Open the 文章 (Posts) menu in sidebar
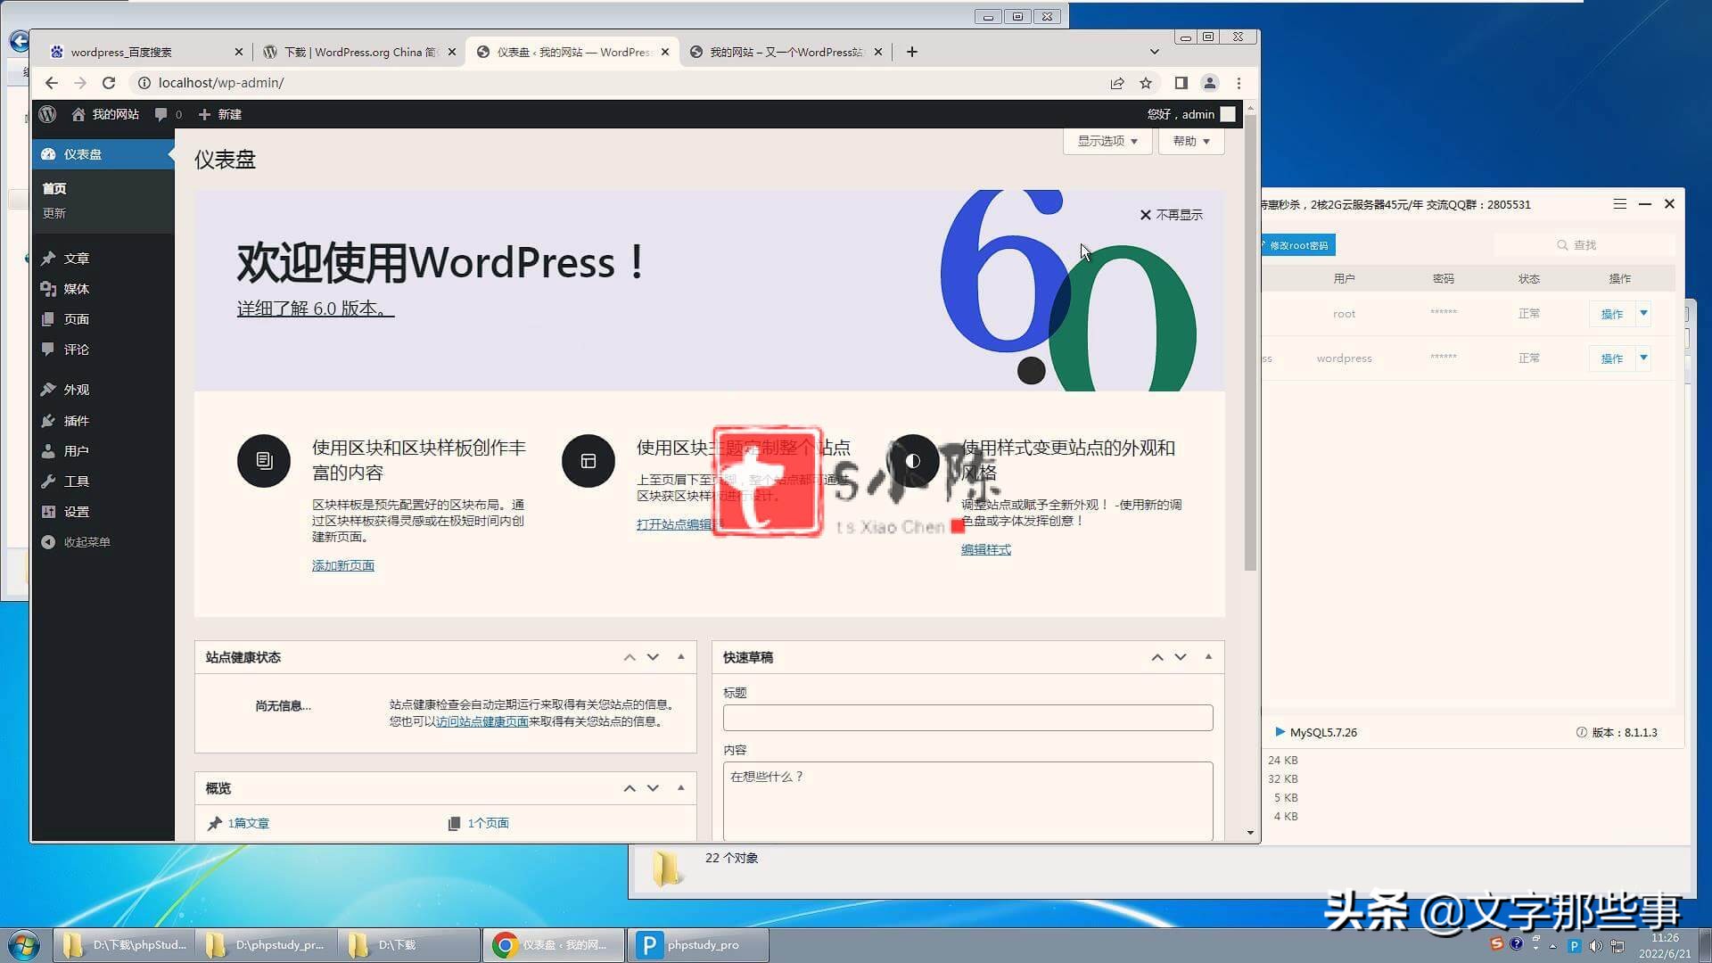The width and height of the screenshot is (1712, 963). [x=76, y=258]
